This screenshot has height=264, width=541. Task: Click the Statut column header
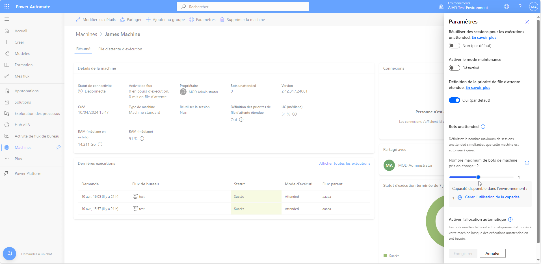click(239, 184)
